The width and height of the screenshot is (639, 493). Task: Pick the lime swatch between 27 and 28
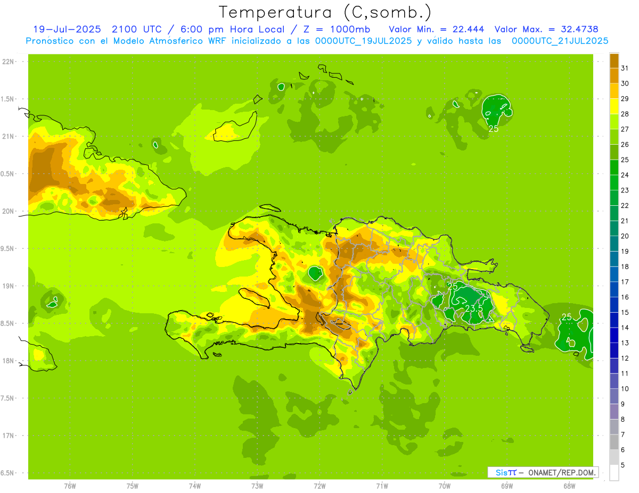(x=614, y=121)
